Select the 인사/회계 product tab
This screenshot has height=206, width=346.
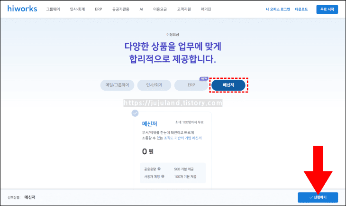coord(154,85)
